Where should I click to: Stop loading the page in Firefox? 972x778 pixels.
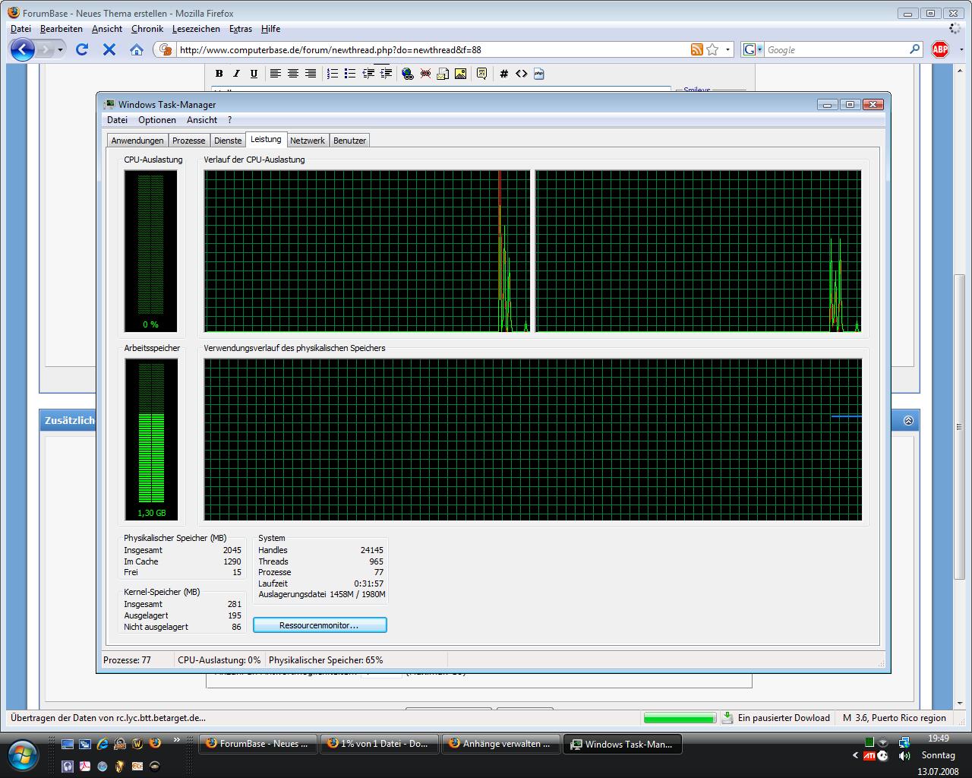[x=109, y=49]
